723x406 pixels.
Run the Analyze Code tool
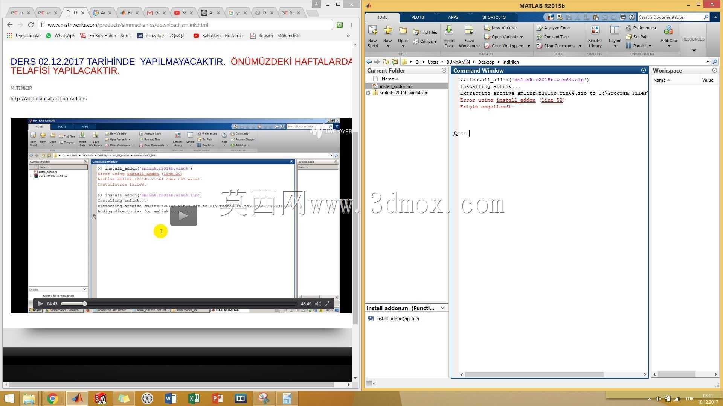(x=553, y=28)
